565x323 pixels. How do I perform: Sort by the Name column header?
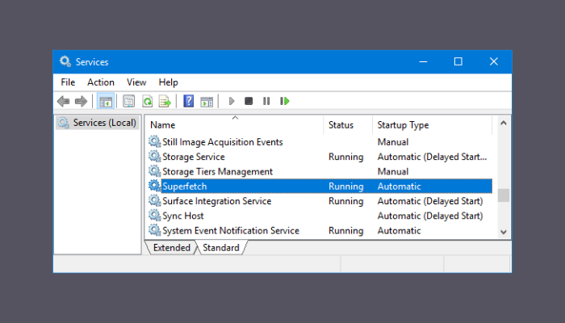click(235, 125)
